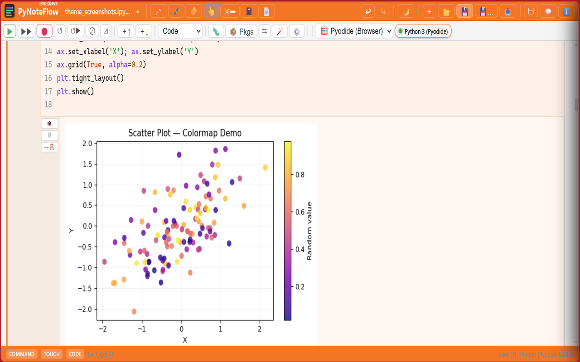Image resolution: width=580 pixels, height=362 pixels.
Task: Click the 'Ln 7, Col 45' cursor position text
Action: coord(101,354)
